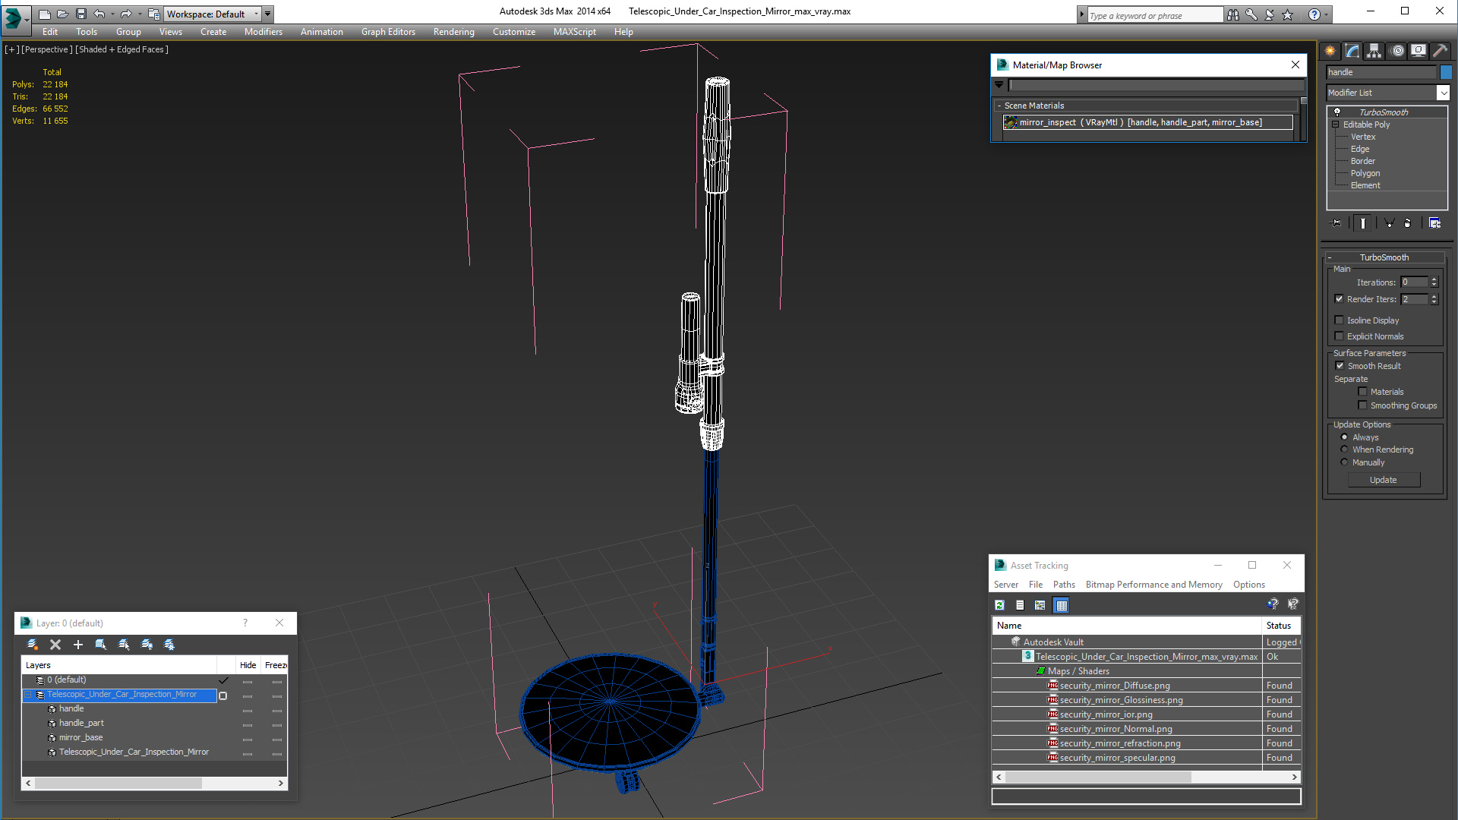Open the Hierarchy command panel tab

coord(1374,51)
